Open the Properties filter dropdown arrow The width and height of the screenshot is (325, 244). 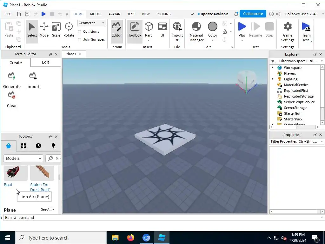[x=322, y=141]
